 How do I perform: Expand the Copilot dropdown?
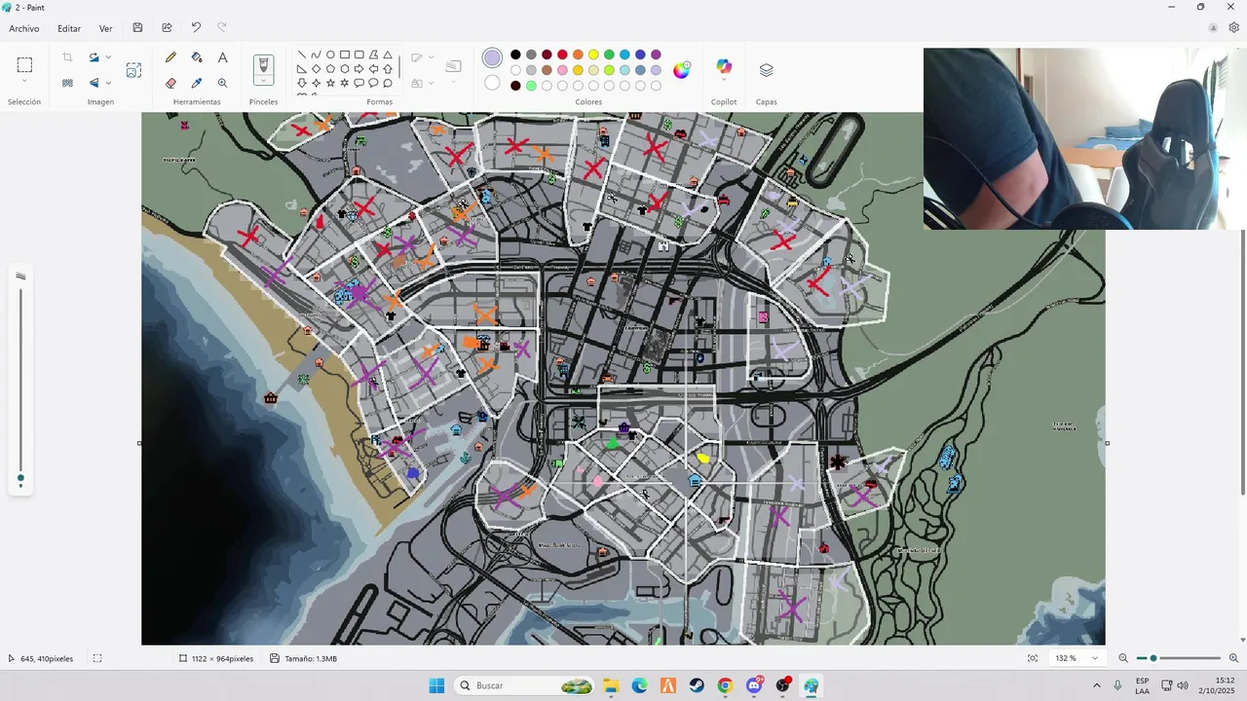coord(724,80)
